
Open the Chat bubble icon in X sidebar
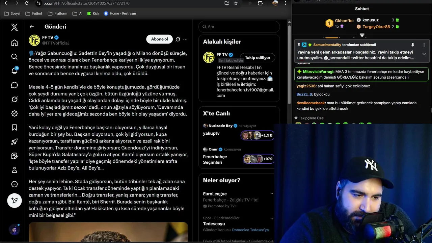click(x=14, y=85)
